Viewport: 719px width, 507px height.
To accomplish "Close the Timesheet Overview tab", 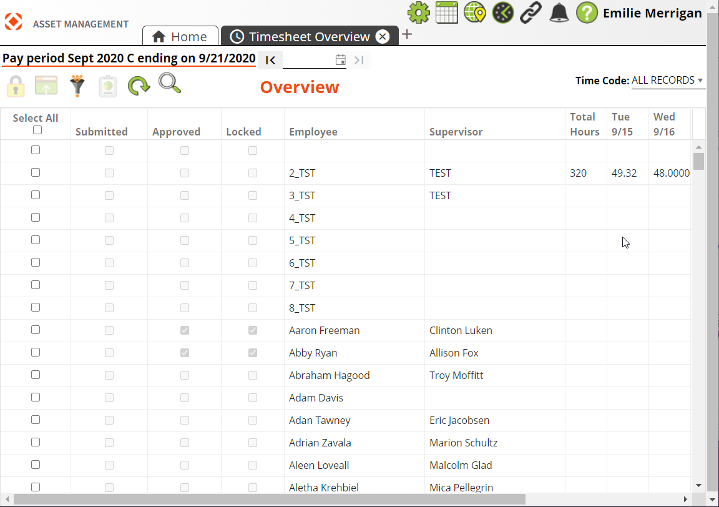I will coord(383,37).
